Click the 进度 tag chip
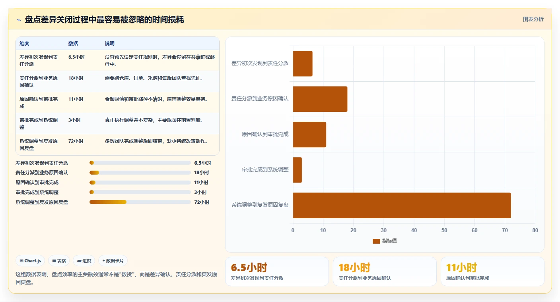 click(x=84, y=261)
